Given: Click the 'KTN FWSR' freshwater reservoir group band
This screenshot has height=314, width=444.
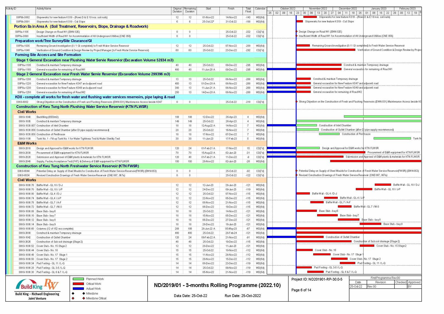Looking at the screenshot, I should click(139, 166).
